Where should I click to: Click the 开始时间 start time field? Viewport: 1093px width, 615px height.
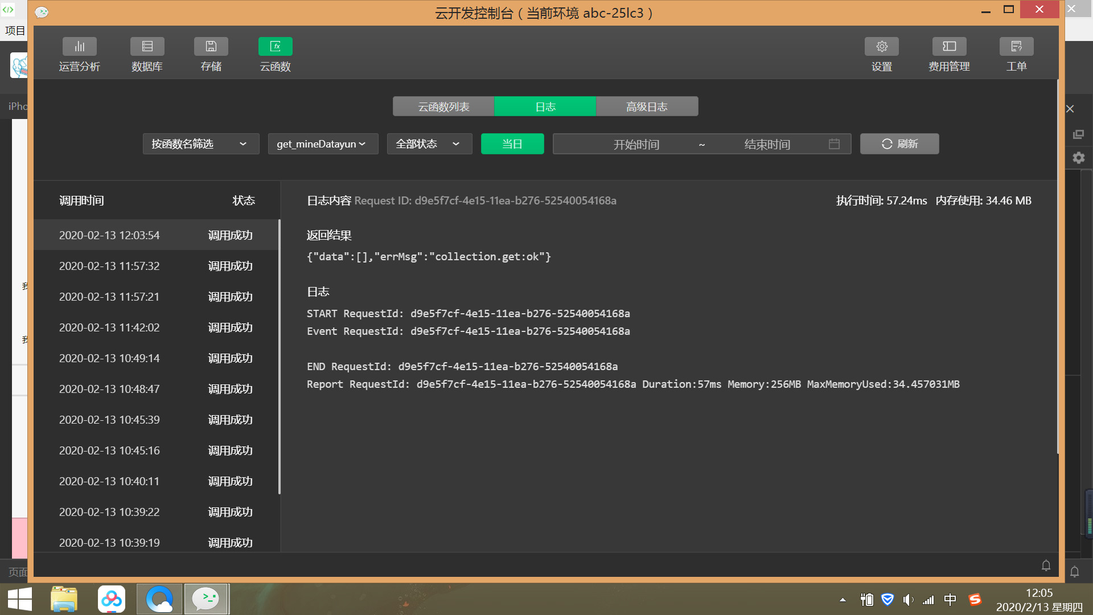click(636, 144)
